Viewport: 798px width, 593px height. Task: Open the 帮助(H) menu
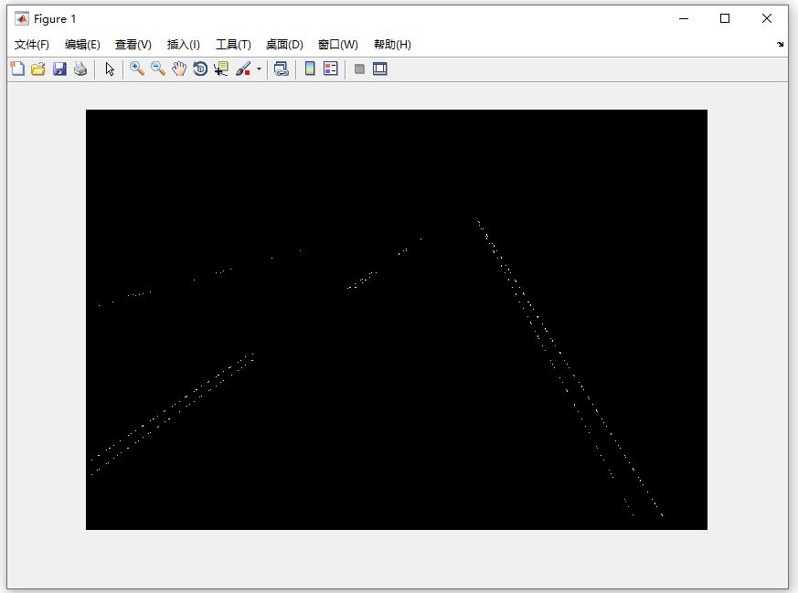392,45
